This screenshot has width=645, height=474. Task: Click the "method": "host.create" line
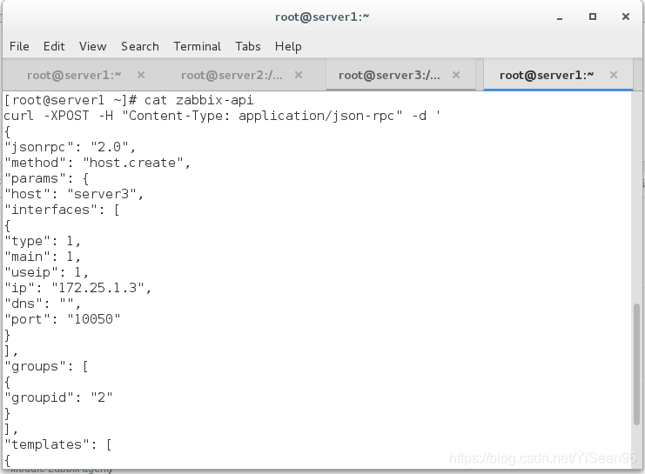(97, 163)
